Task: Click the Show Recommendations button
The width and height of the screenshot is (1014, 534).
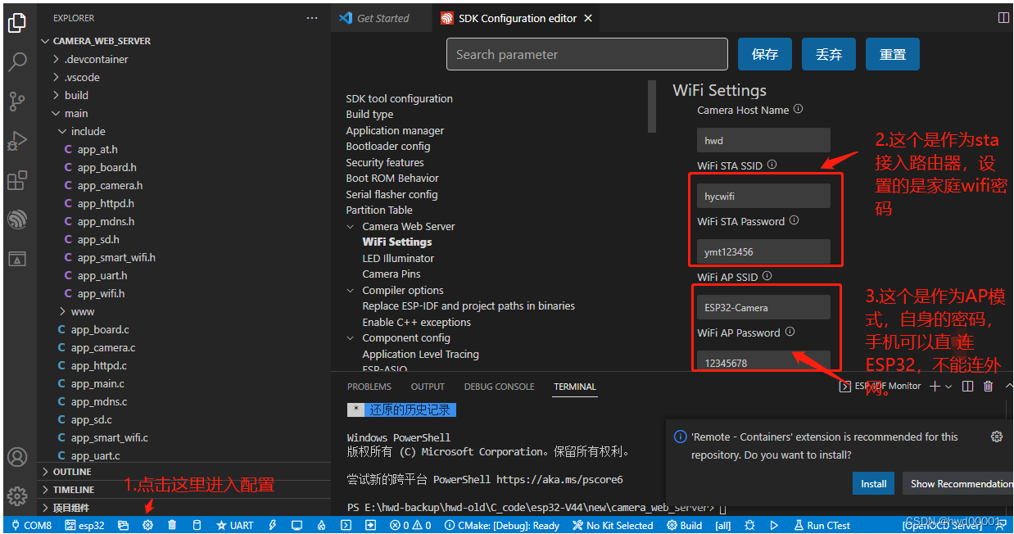Action: (958, 483)
